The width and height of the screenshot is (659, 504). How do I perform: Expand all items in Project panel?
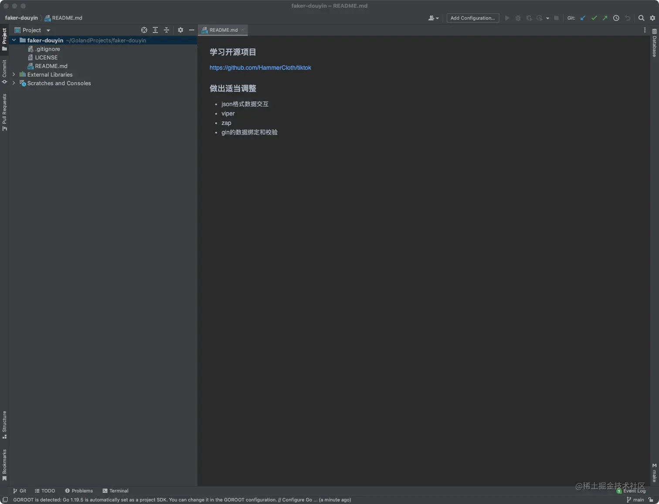click(x=155, y=30)
